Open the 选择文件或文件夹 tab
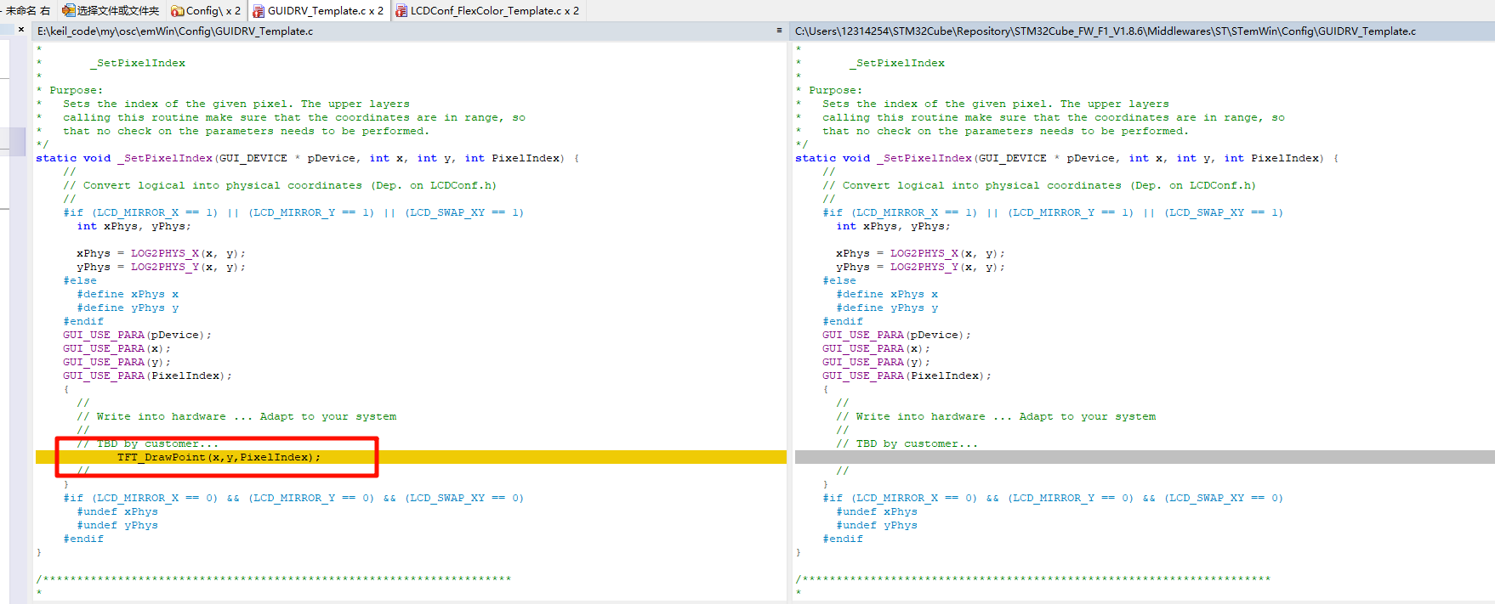The width and height of the screenshot is (1495, 604). coord(111,10)
